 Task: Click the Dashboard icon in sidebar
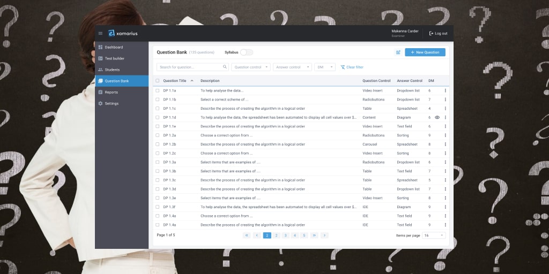tap(100, 47)
